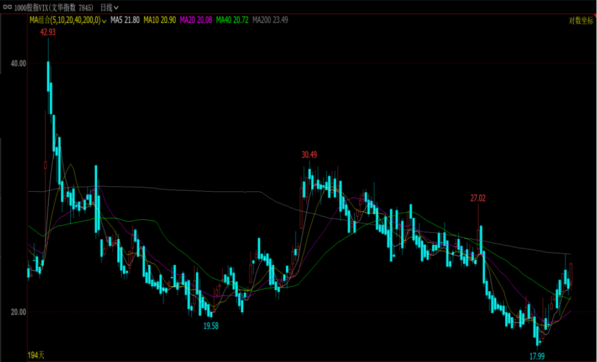The height and width of the screenshot is (362, 597).
Task: Click the 20.00 price axis label
Action: coord(19,312)
